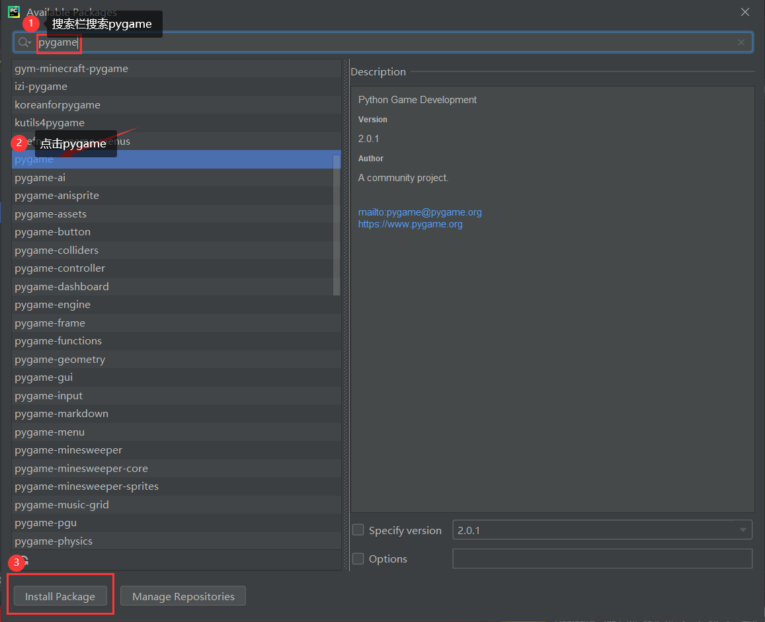765x622 pixels.
Task: Select pygame-physics package
Action: (x=176, y=541)
